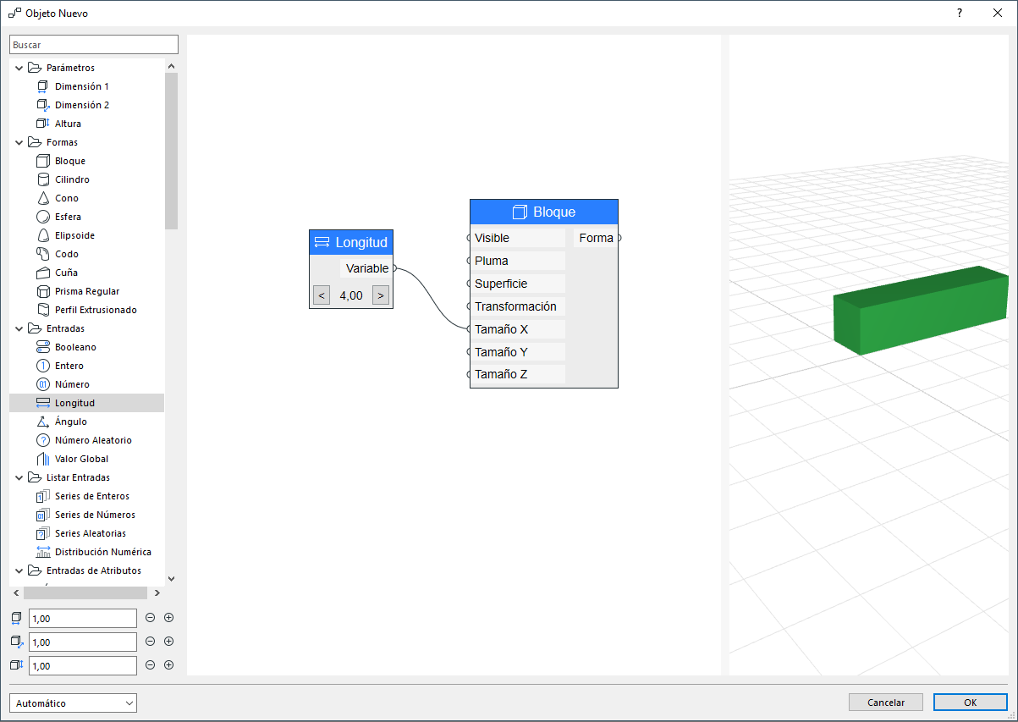Click the Superficie input port on Bloque
Screen dimensions: 1018x722
pos(470,284)
